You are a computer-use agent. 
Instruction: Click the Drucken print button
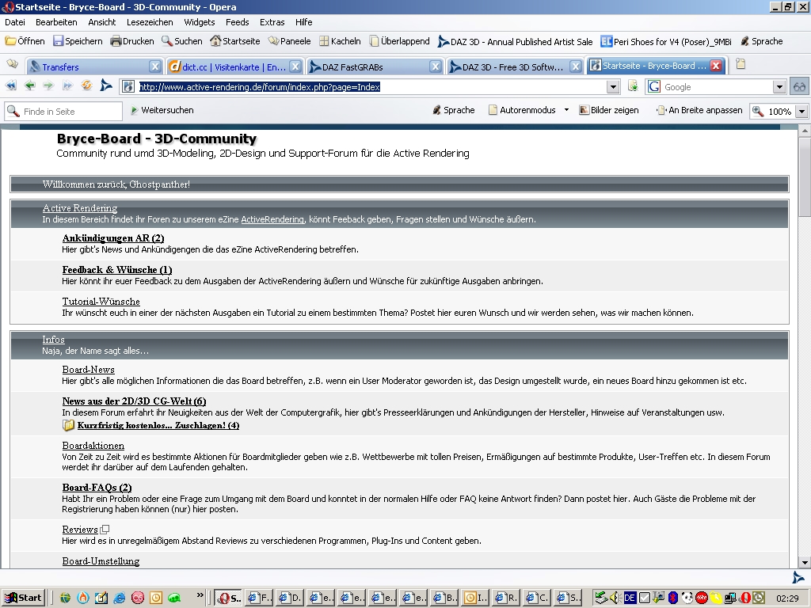132,41
